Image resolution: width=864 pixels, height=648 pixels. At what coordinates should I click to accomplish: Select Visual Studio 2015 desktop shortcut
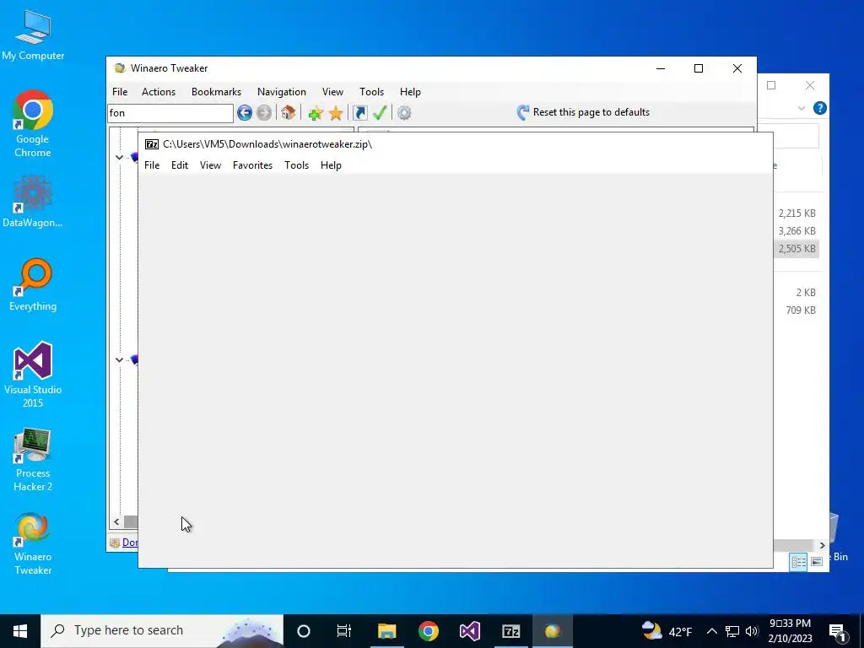(x=33, y=375)
